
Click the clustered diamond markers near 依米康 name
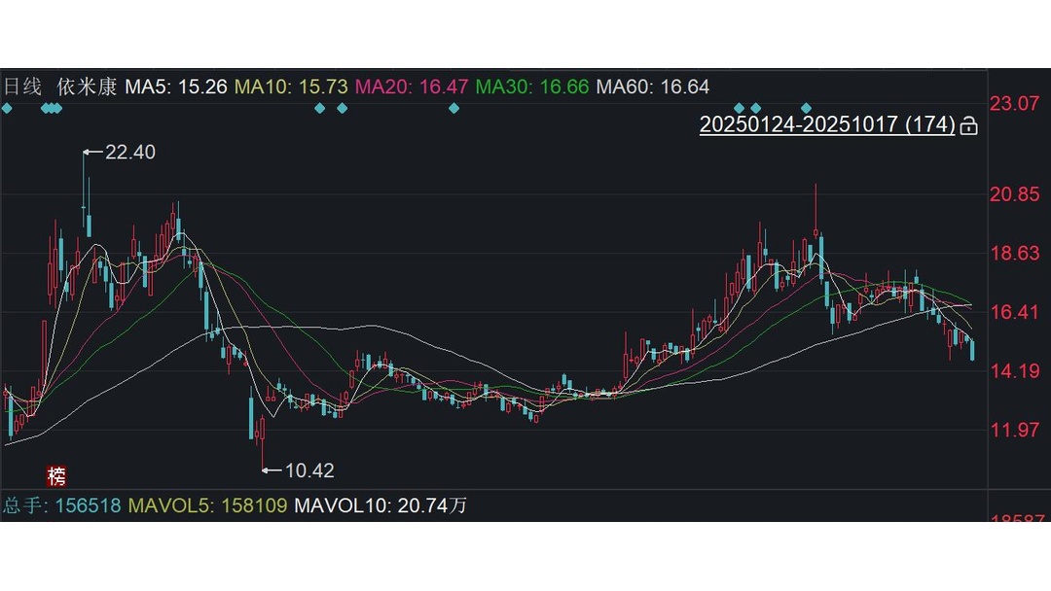49,109
